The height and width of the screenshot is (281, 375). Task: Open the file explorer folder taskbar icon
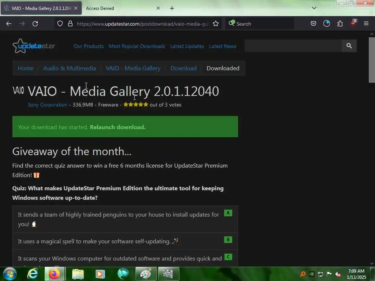(78, 274)
